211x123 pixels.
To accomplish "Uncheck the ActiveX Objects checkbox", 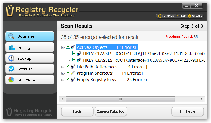I will click(x=68, y=47).
